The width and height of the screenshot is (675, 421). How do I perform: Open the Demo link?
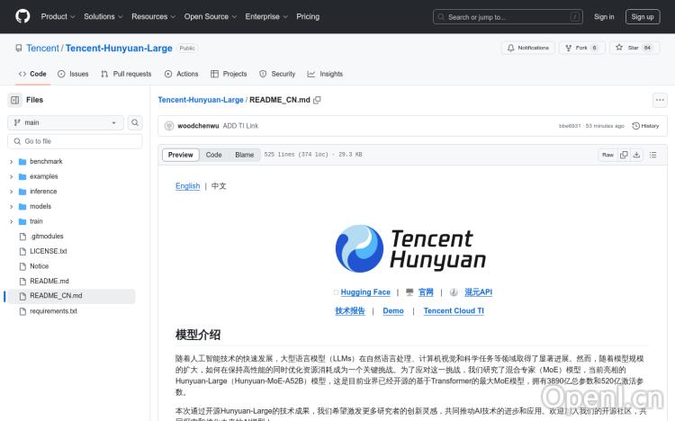click(x=393, y=310)
